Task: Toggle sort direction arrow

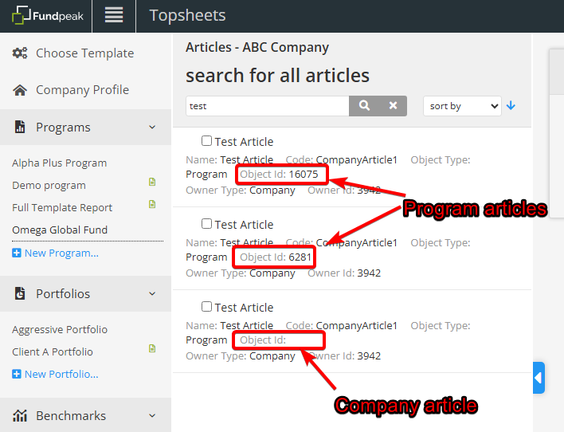Action: tap(511, 106)
